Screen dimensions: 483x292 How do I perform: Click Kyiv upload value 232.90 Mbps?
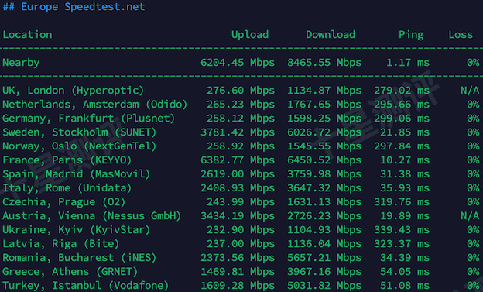point(241,230)
